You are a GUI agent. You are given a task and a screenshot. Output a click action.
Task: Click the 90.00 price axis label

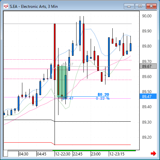147,16
